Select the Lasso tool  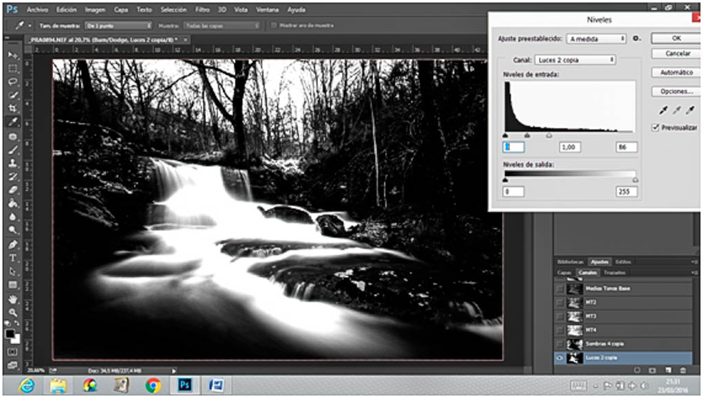coord(12,81)
